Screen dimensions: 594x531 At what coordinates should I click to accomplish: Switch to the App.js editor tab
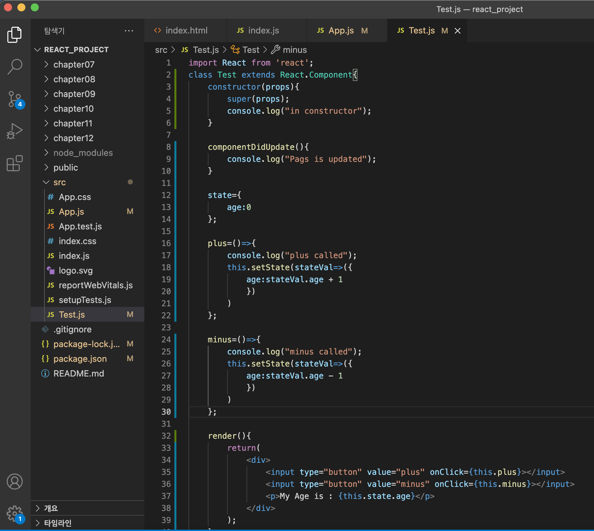(347, 30)
